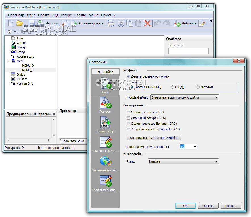Open the Помощь menu
The height and width of the screenshot is (217, 251).
click(108, 15)
